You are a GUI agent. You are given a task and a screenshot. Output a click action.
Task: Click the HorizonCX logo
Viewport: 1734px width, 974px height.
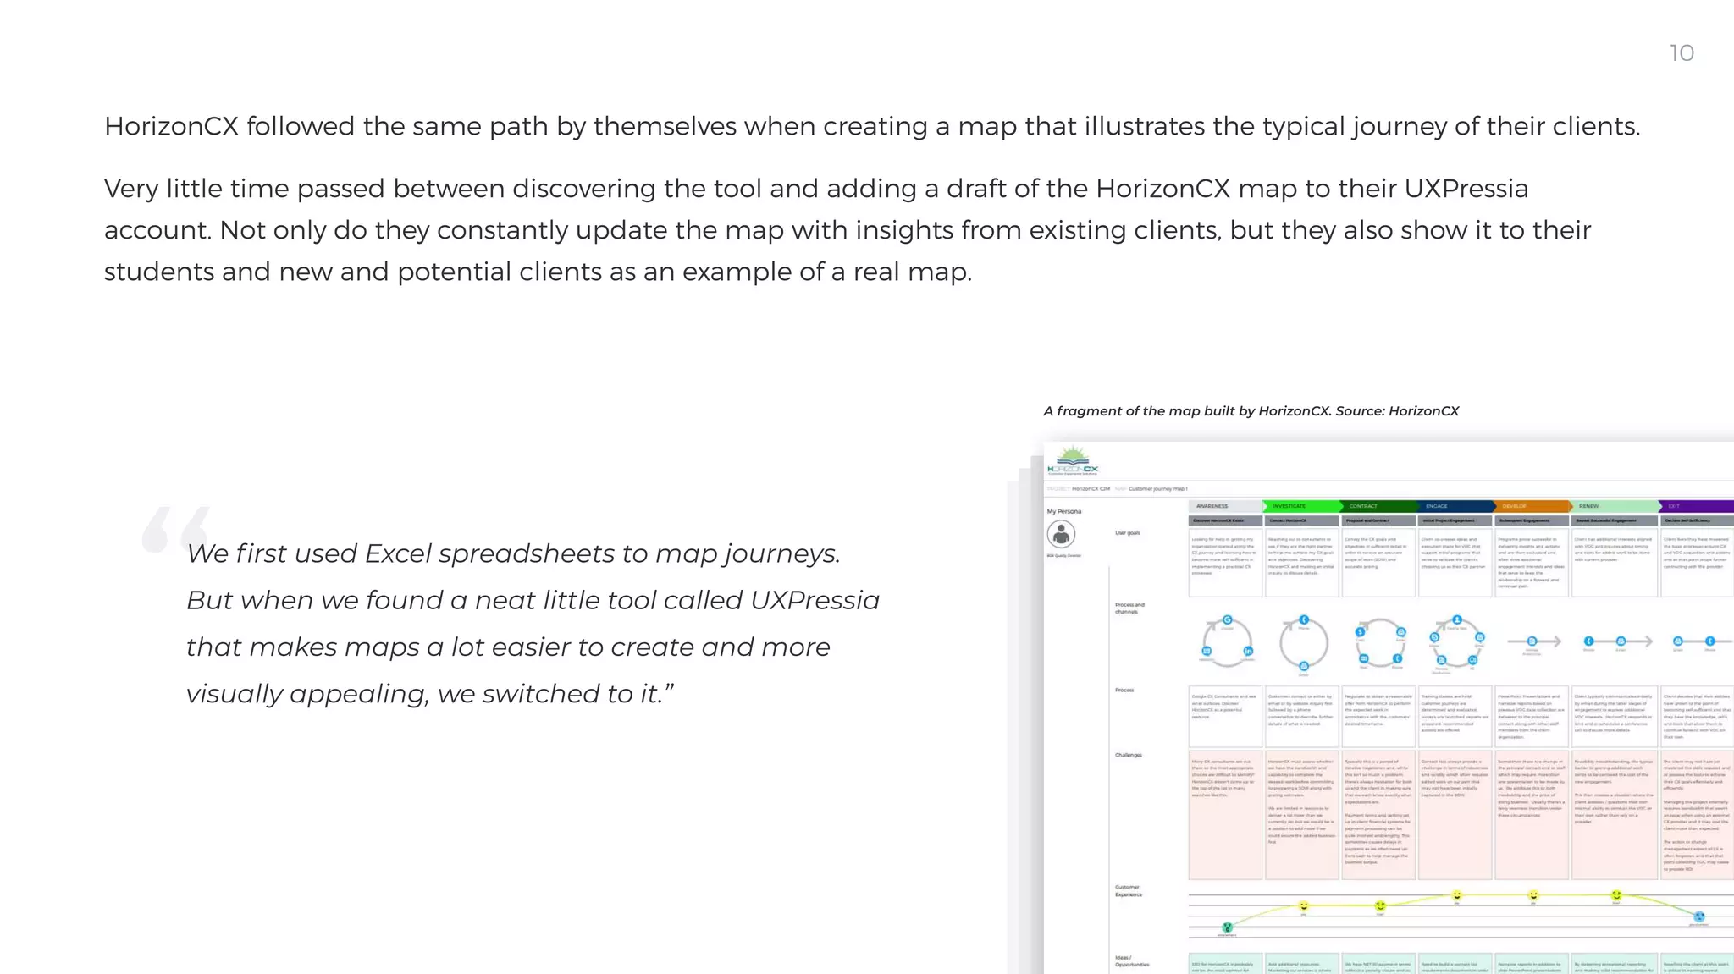[x=1073, y=461]
